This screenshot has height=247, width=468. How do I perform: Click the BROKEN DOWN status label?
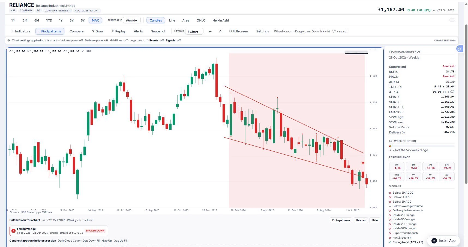(x=95, y=231)
